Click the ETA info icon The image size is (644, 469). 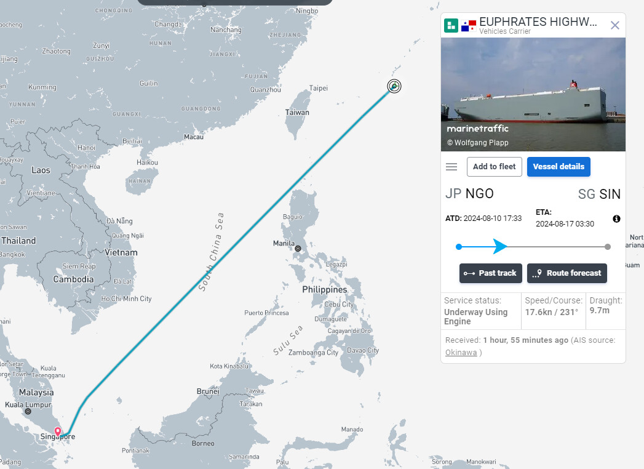pyautogui.click(x=616, y=218)
